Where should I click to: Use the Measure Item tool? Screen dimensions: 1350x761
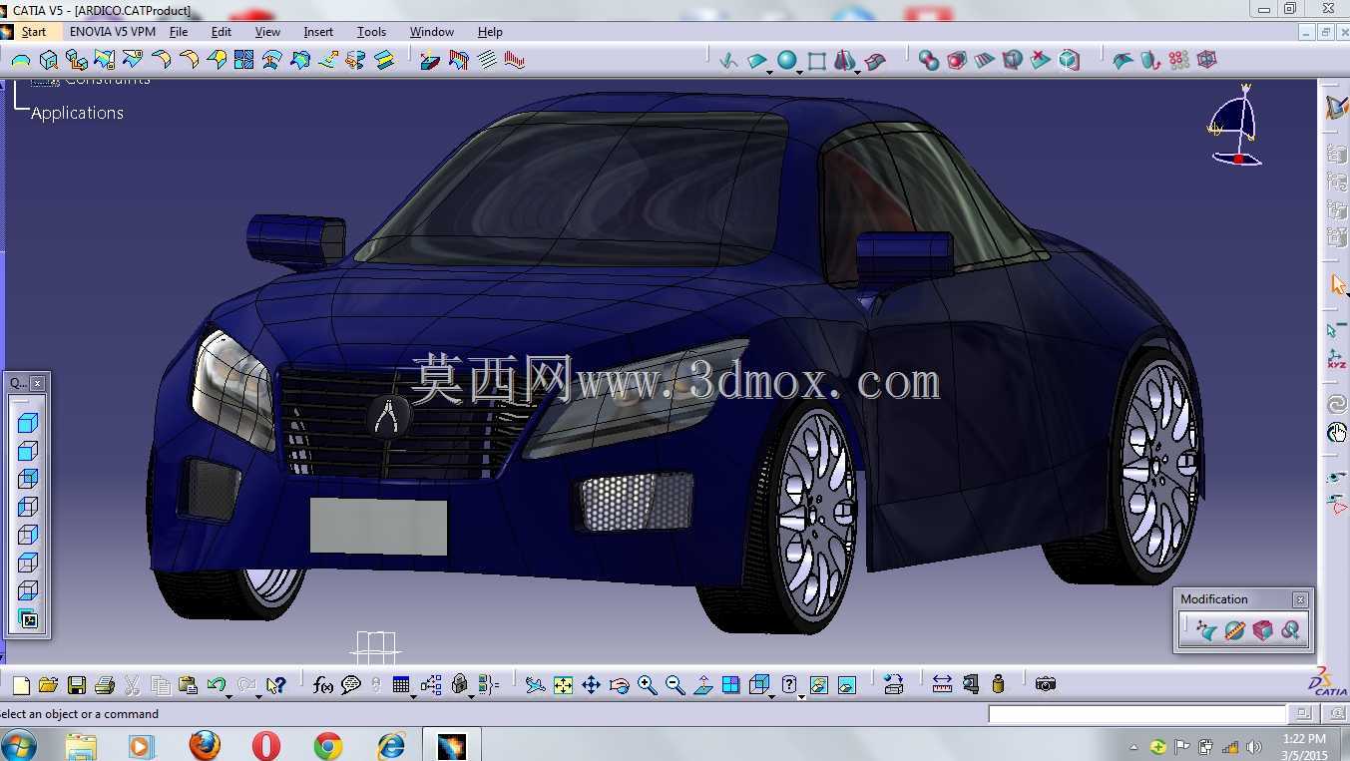tap(971, 685)
